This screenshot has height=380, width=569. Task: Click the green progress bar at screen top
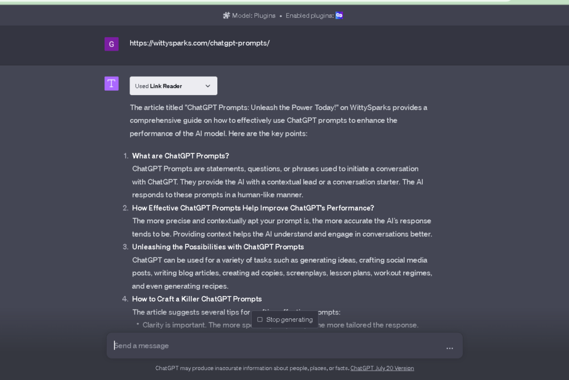[x=284, y=2]
